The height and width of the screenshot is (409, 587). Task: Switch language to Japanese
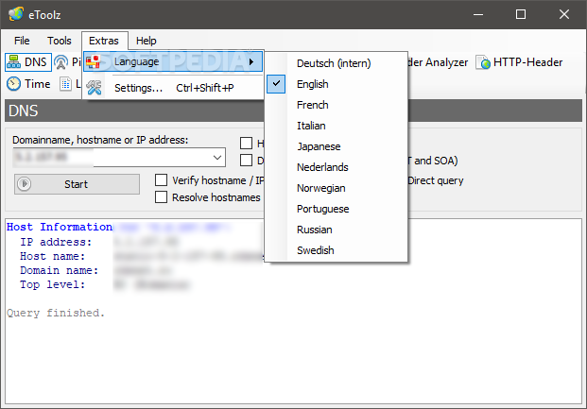[336, 146]
